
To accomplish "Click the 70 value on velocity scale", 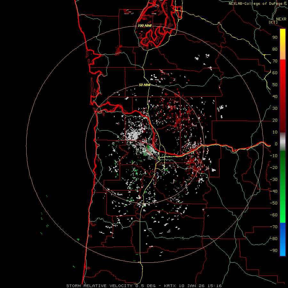I will tap(275, 61).
